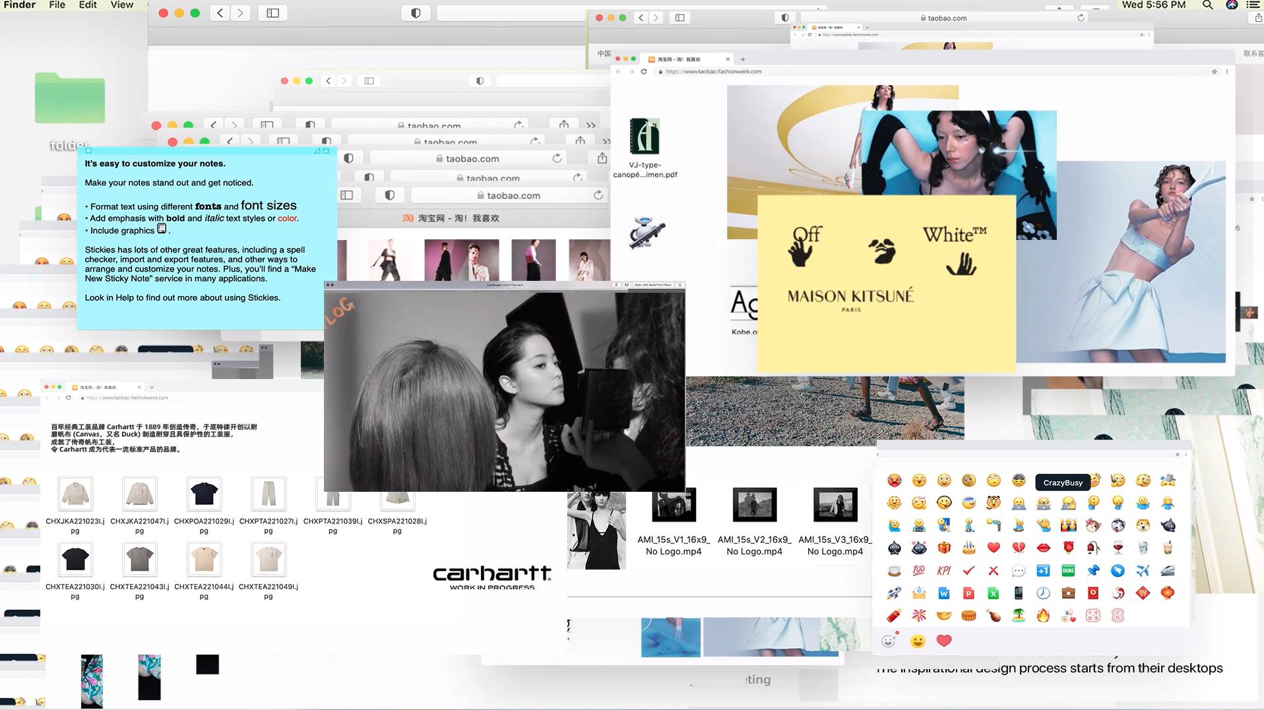
Task: Select the fire emoji in the picker
Action: coord(1043,616)
